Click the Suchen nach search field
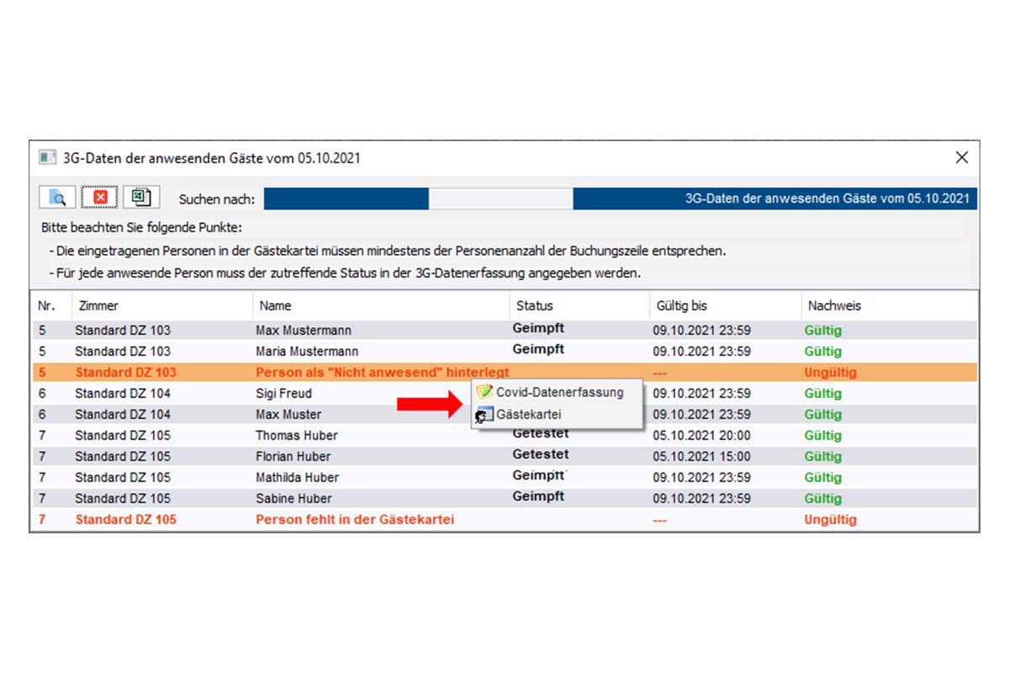1009x673 pixels. pos(501,199)
